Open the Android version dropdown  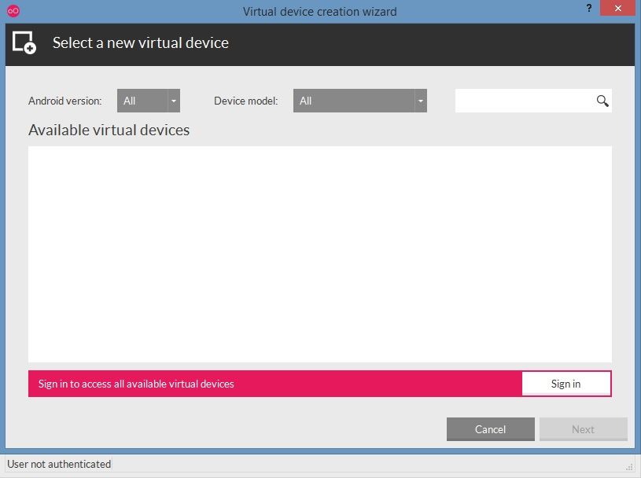[x=142, y=101]
